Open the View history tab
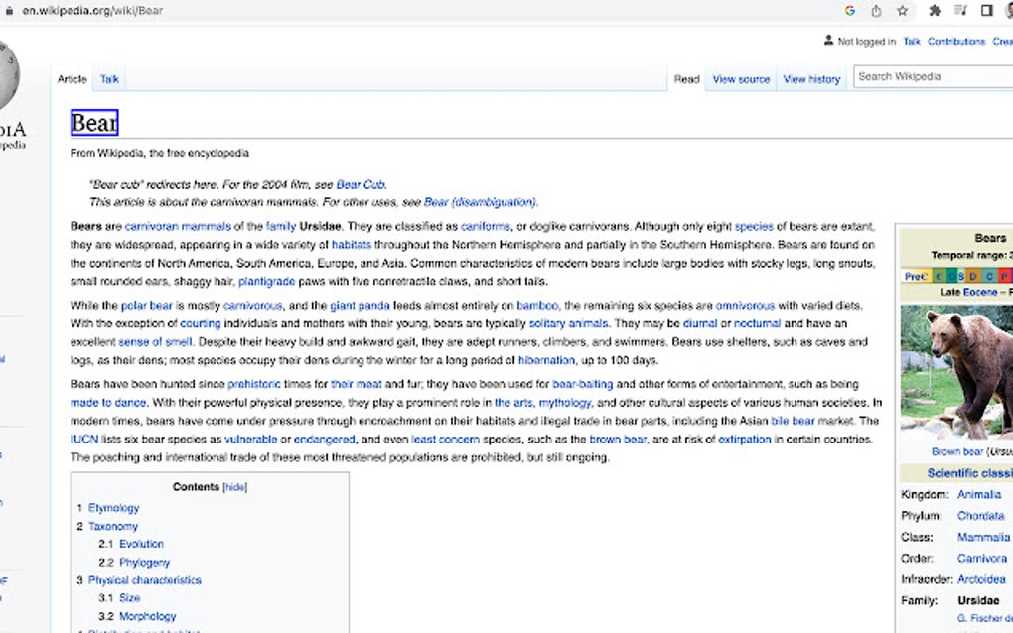Screen dimensions: 1013x633 (x=811, y=79)
